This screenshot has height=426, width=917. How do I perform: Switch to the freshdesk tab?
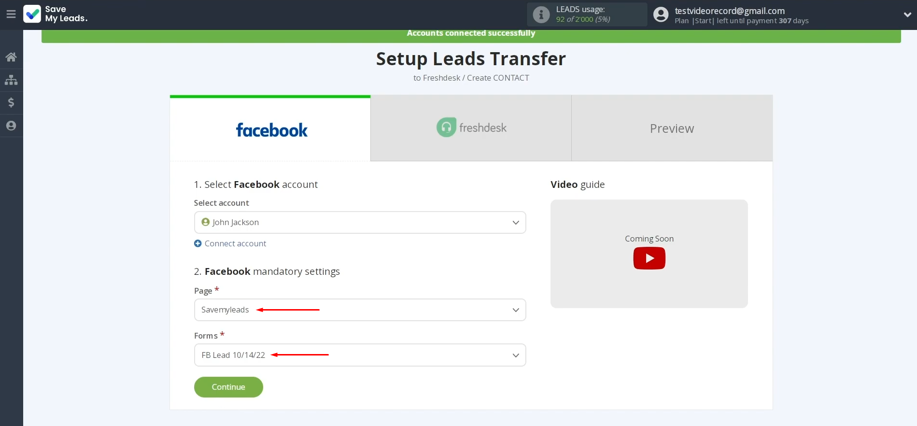[x=471, y=128]
